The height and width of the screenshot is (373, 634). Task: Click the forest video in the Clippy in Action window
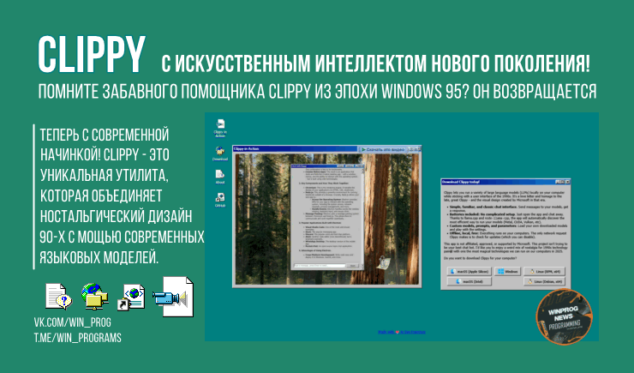click(x=327, y=219)
